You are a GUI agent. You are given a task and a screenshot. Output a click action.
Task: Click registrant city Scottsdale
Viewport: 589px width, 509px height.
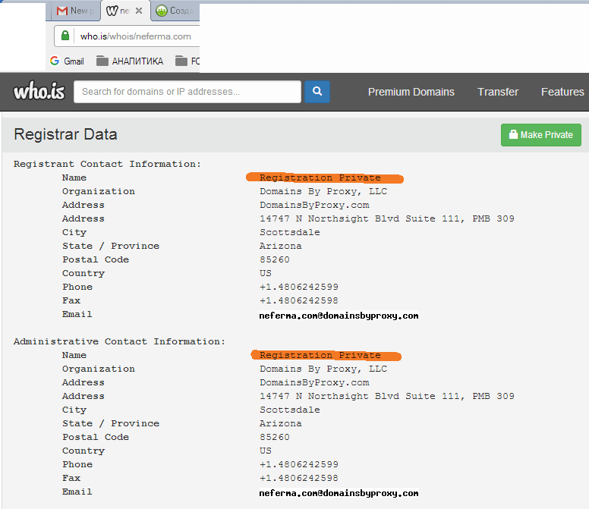pyautogui.click(x=290, y=232)
